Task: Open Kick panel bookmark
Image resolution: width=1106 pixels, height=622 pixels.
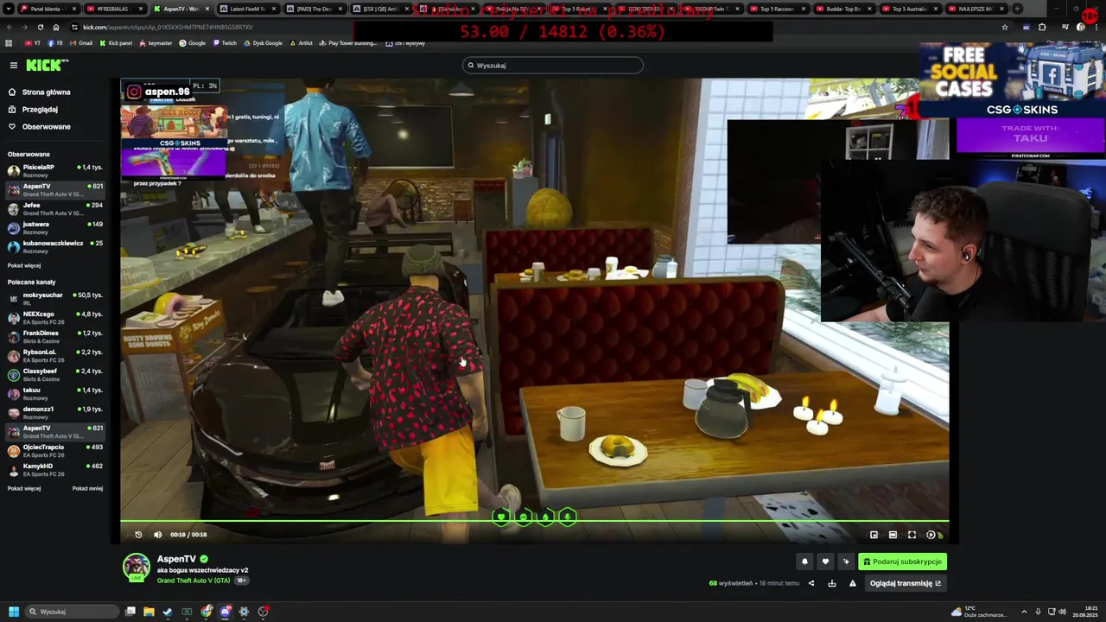Action: [x=115, y=43]
